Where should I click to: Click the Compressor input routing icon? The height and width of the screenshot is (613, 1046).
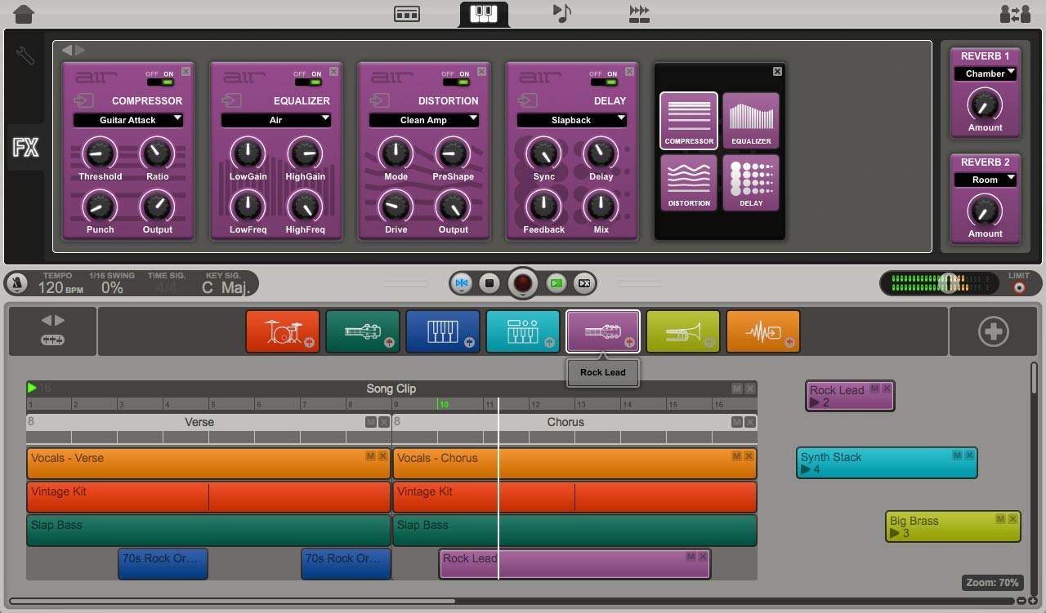[x=84, y=100]
